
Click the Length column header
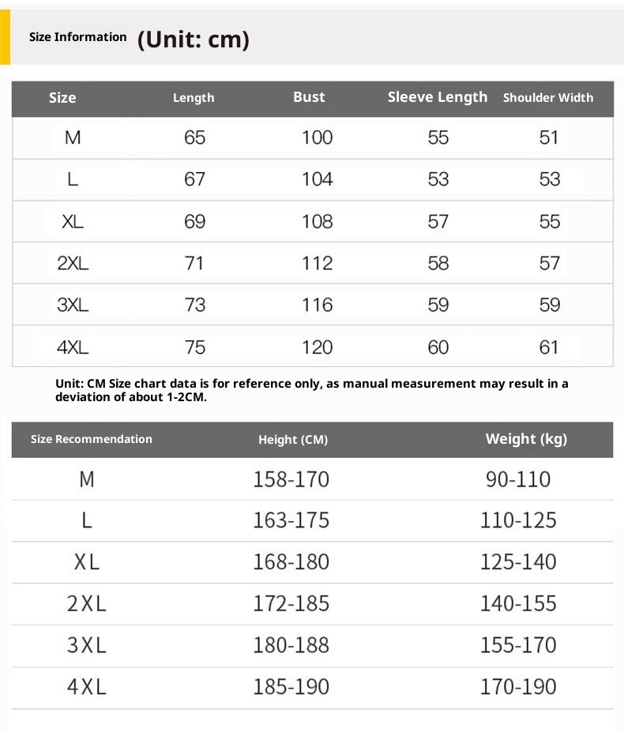coord(194,98)
